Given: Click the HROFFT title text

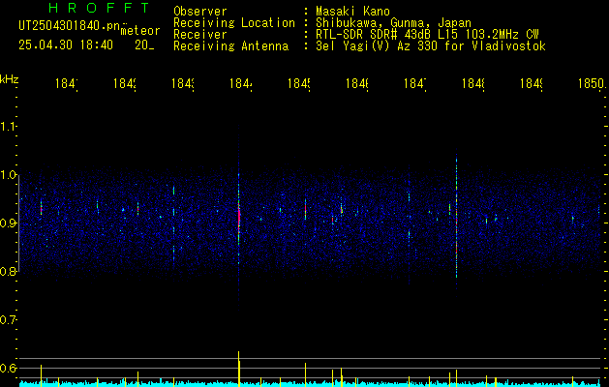Looking at the screenshot, I should 100,8.
